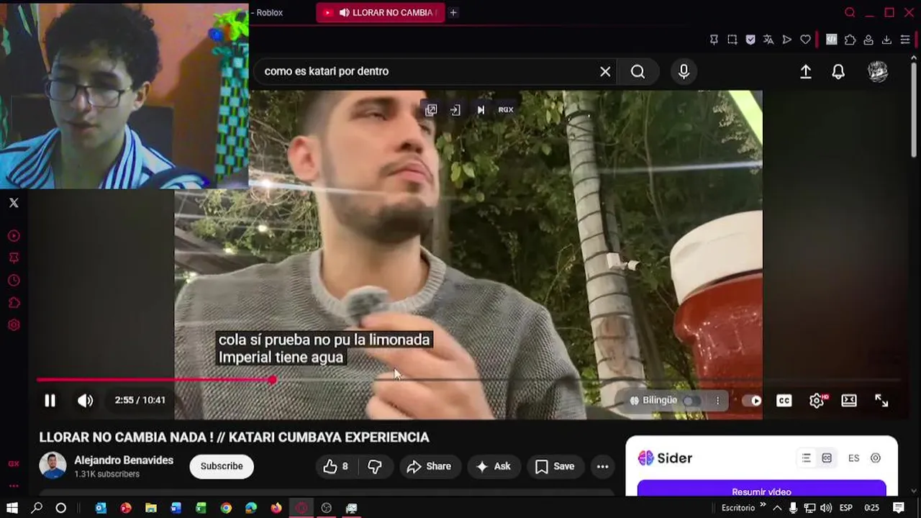921x518 pixels.
Task: Open Easy Setup sliders icon
Action: click(905, 40)
